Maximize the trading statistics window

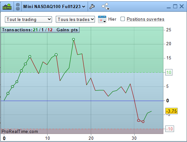tap(175, 6)
